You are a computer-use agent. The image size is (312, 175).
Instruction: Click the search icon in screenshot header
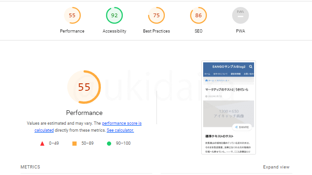coord(251,67)
